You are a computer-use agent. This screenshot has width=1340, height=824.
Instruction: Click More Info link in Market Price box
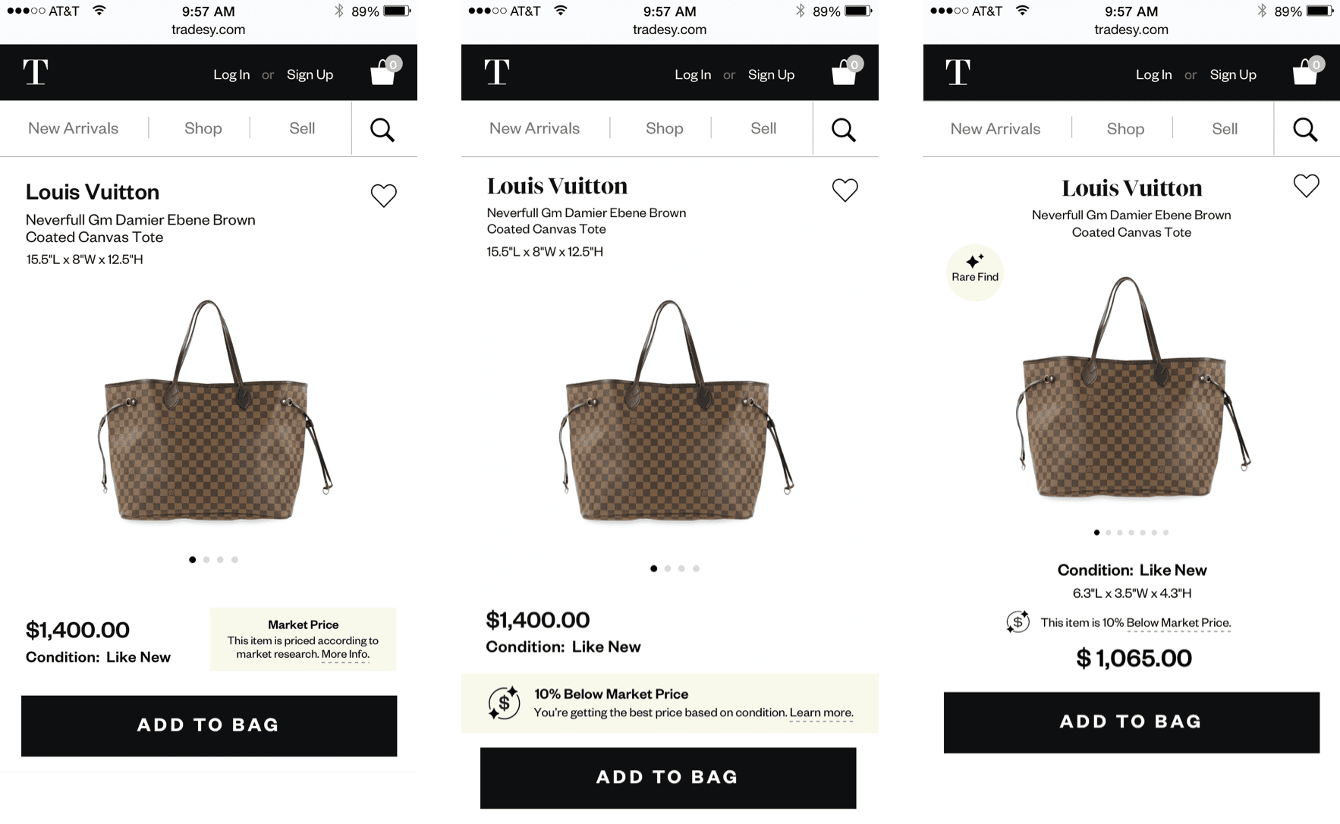345,654
